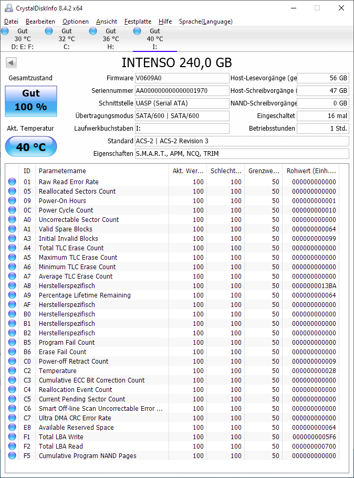354x478 pixels.
Task: Open the Datei menu
Action: 11,22
